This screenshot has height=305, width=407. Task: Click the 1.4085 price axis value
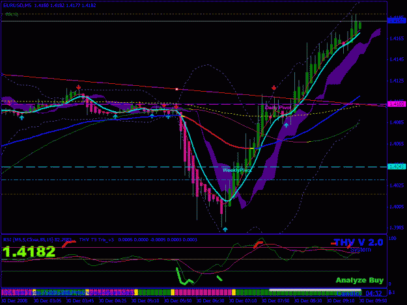(x=397, y=122)
